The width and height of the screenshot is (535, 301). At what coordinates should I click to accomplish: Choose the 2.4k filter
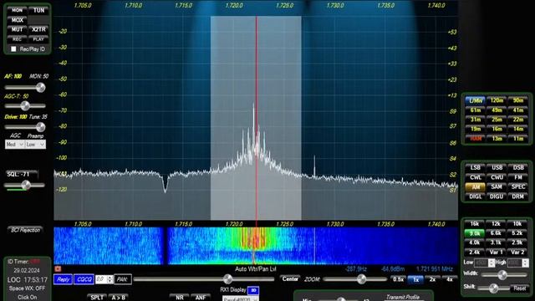coord(475,253)
